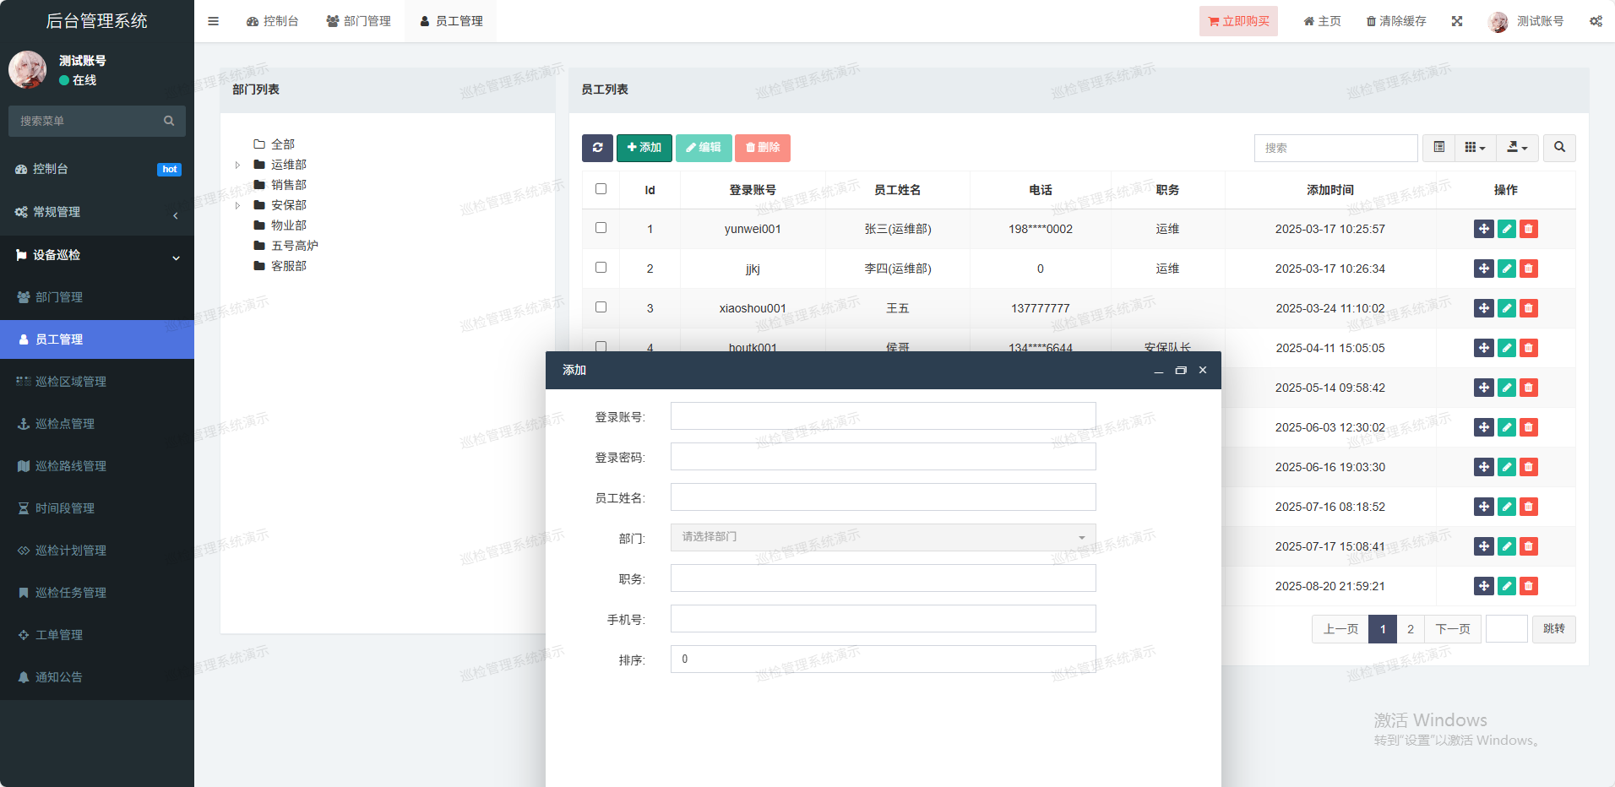This screenshot has width=1615, height=787.
Task: Toggle table card view icon
Action: [x=1439, y=148]
